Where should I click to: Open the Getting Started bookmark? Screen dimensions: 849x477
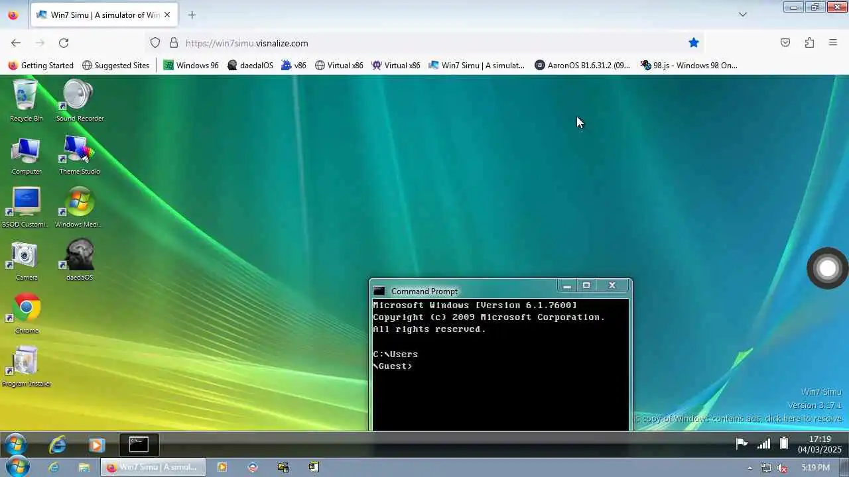(40, 65)
